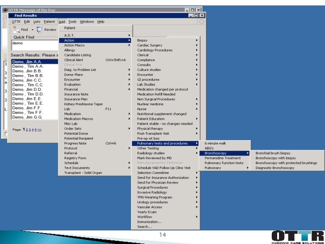This screenshot has width=325, height=244.
Task: Select Immunization... action
Action: click(x=166, y=222)
